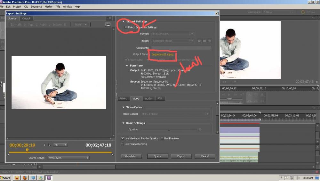Screen dimensions: 320x181
Task: Switch to the Audio tab
Action: [x=148, y=99]
